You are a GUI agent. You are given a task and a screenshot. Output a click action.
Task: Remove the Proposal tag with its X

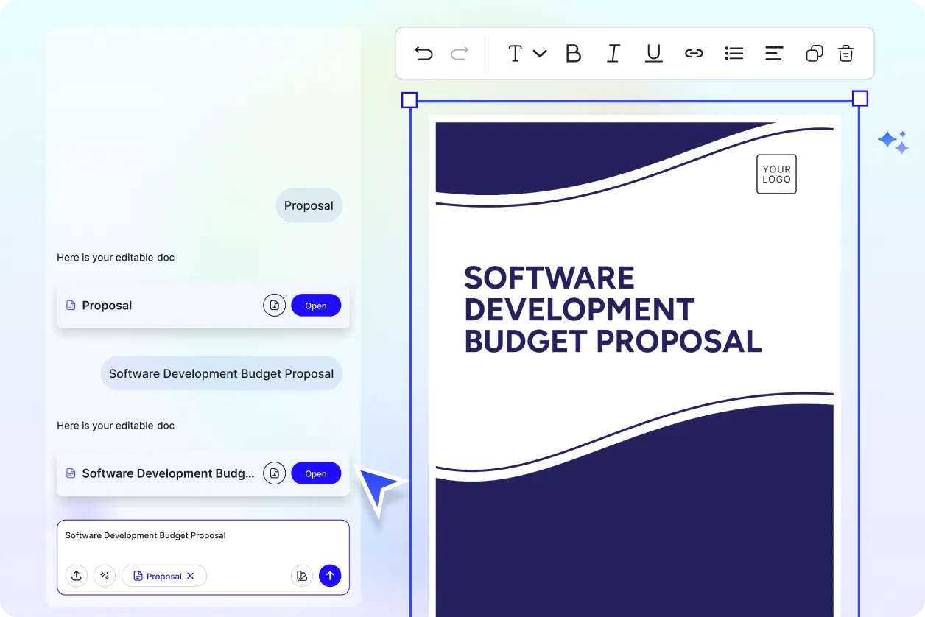click(190, 576)
